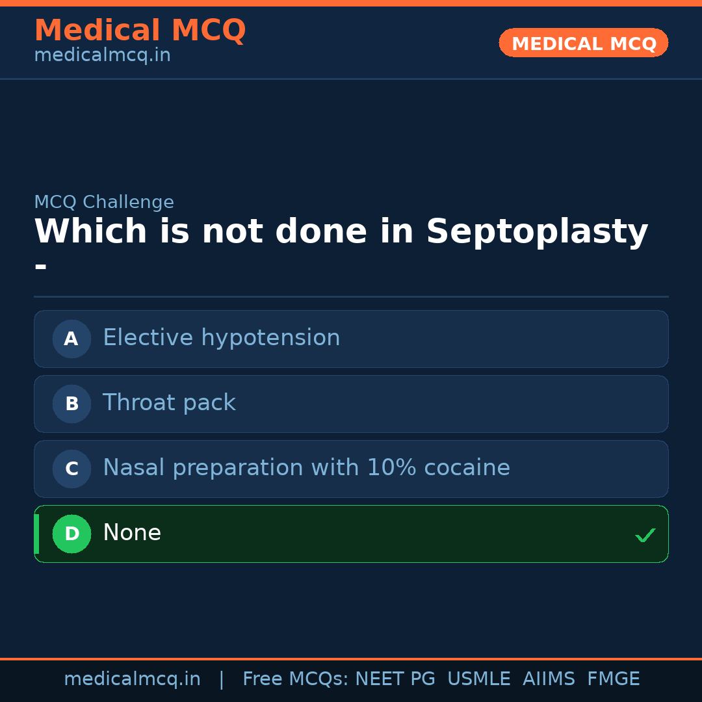Image resolution: width=702 pixels, height=702 pixels.
Task: Choose the None answer text
Action: [x=132, y=533]
